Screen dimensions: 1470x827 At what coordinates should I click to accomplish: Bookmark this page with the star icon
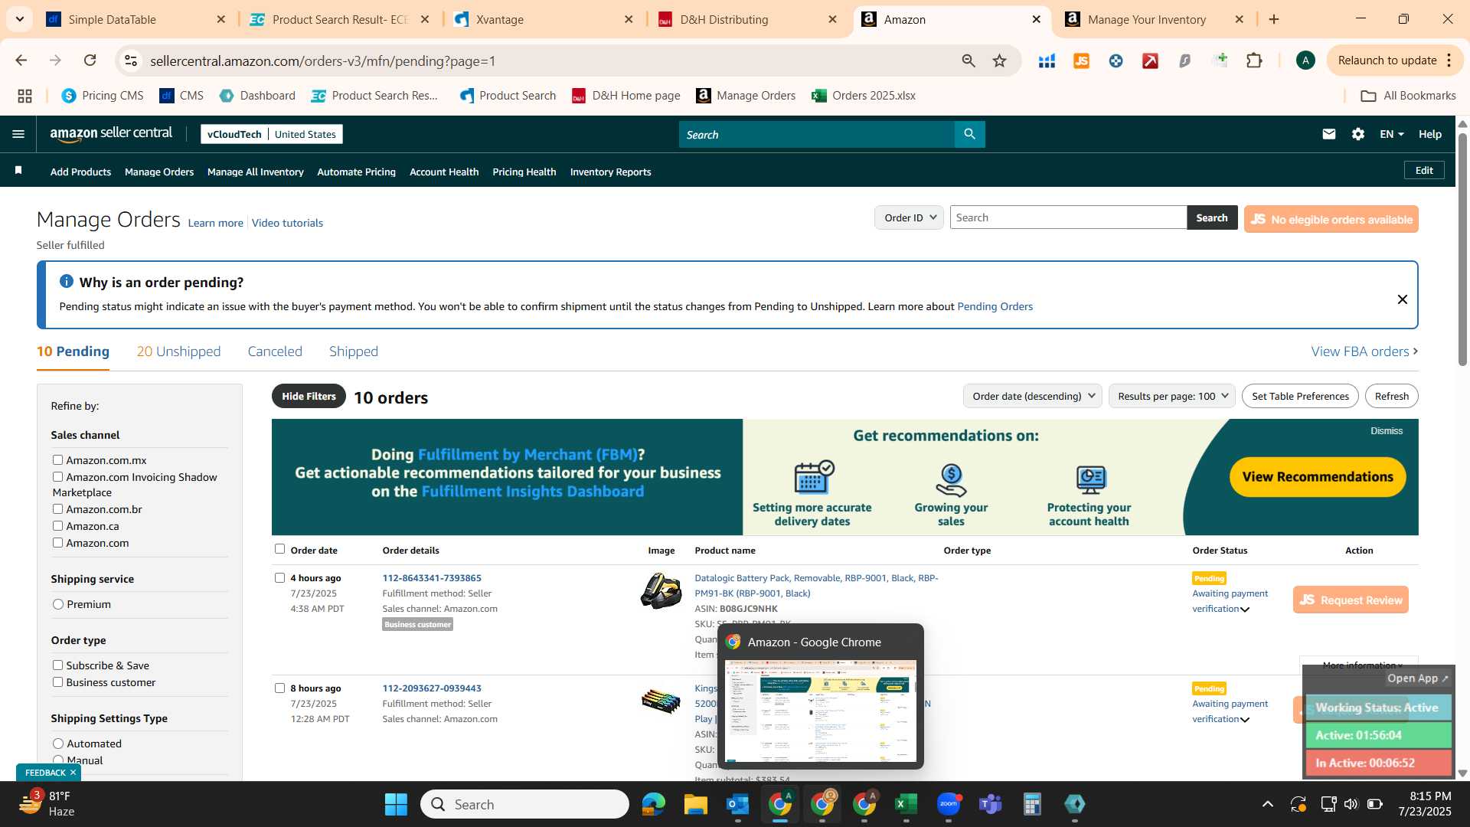coord(999,60)
